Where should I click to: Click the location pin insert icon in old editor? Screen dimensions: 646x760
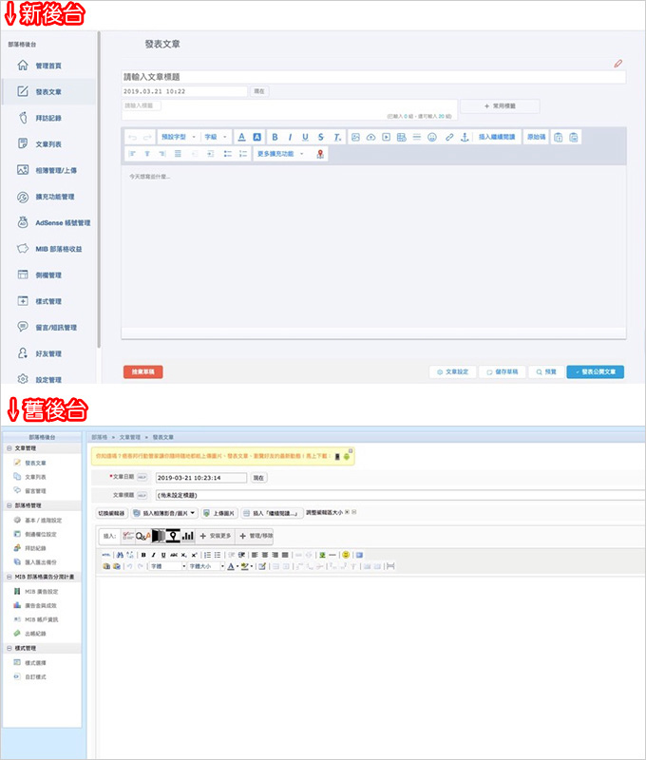coord(173,536)
